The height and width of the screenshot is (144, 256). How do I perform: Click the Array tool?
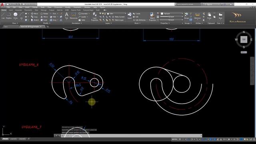tap(53, 20)
